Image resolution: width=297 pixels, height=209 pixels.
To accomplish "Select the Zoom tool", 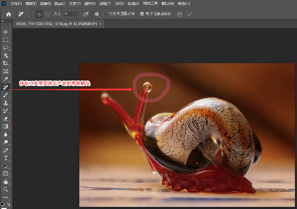I will 6,189.
